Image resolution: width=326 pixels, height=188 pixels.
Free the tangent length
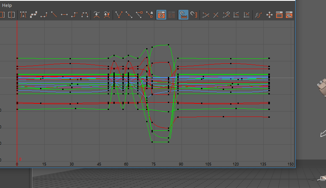(x=139, y=15)
